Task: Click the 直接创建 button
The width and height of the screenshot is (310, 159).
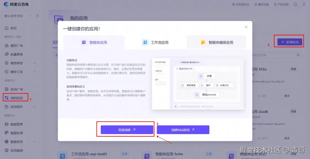Action: [127, 130]
